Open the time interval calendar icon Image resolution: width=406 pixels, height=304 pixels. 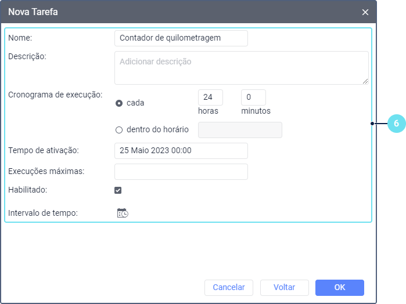[123, 213]
